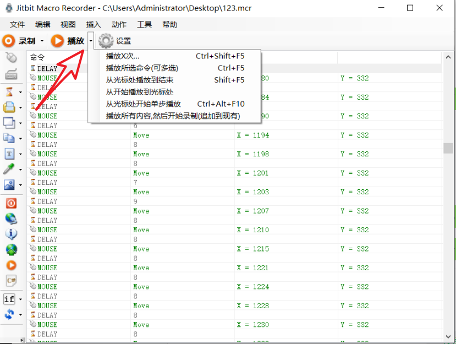Select the MOUSE row with X = 1198
This screenshot has width=456, height=344.
coord(234,154)
